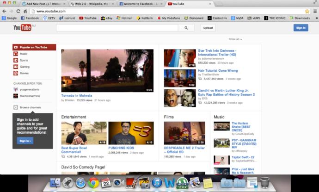Open Hair Tutorial Gone Wrong link
The height and width of the screenshot is (192, 319).
218,71
